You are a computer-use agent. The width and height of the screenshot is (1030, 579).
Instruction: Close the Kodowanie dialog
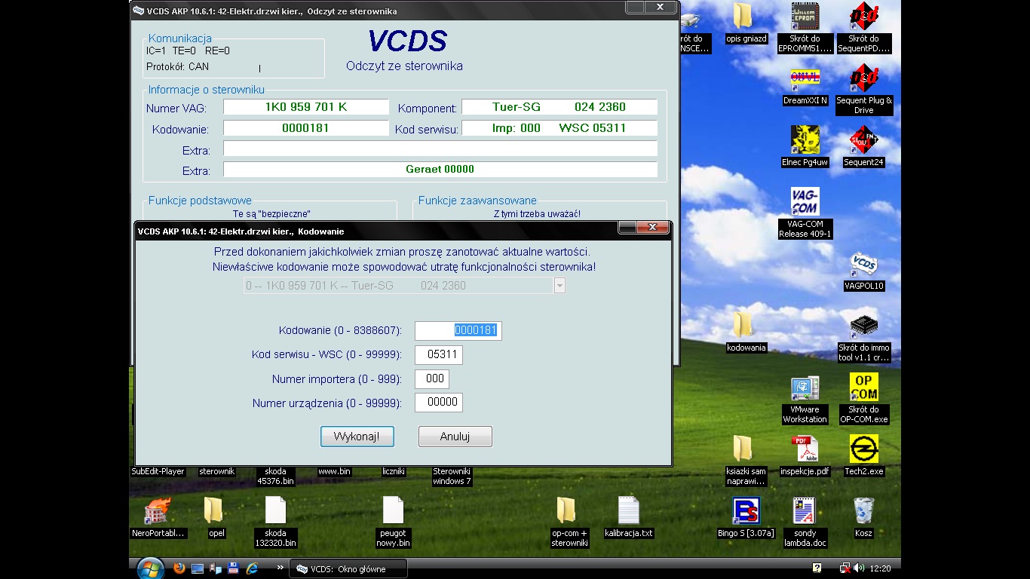click(x=652, y=227)
